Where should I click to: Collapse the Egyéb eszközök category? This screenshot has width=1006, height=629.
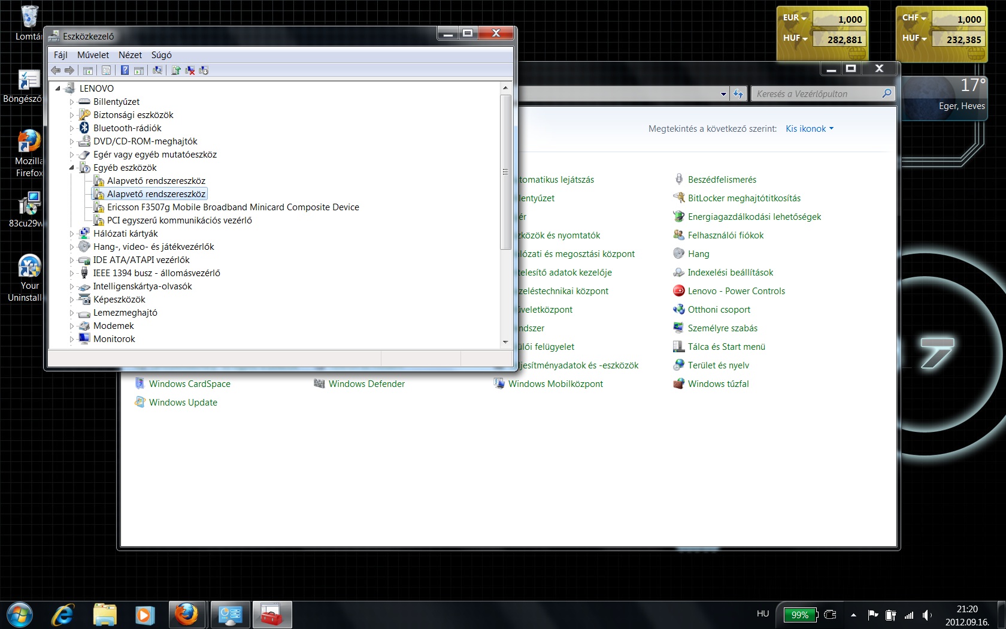click(x=72, y=168)
